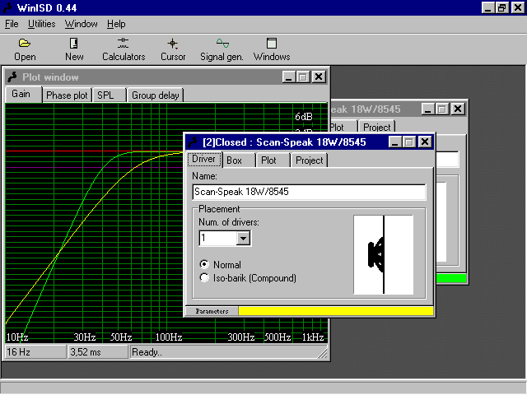Viewport: 527px width, 395px height.
Task: Click the 1kHz axis label on the plot
Action: pos(313,337)
